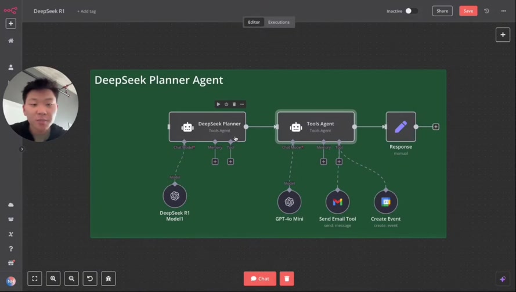The height and width of the screenshot is (292, 516).
Task: Delete the DeepSeek Planner node trash icon
Action: 234,104
